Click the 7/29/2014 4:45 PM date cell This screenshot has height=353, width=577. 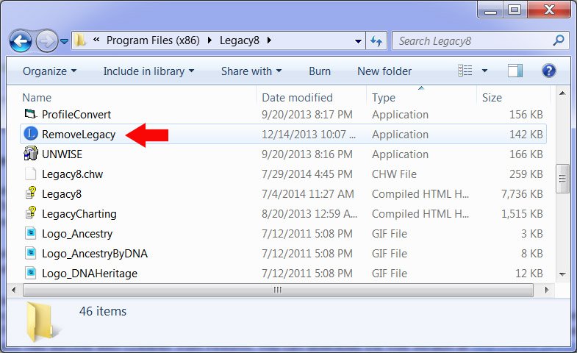point(307,174)
